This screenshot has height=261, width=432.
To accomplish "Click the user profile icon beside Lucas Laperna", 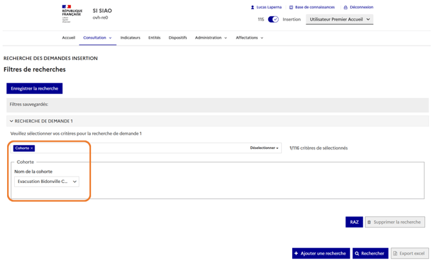I will point(252,8).
